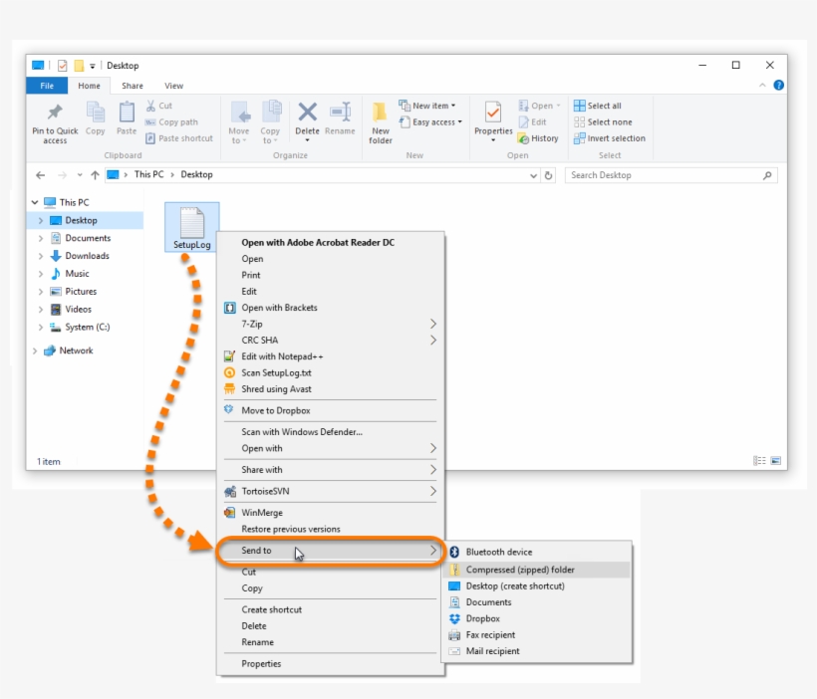Image resolution: width=817 pixels, height=699 pixels.
Task: Choose WinMerge from context menu
Action: 331,513
